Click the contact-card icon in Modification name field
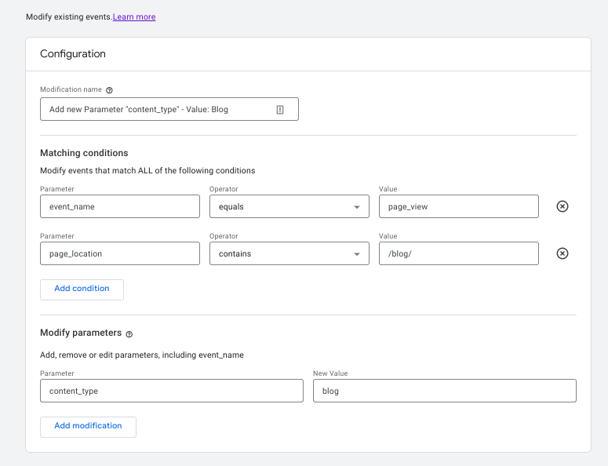 pyautogui.click(x=280, y=110)
